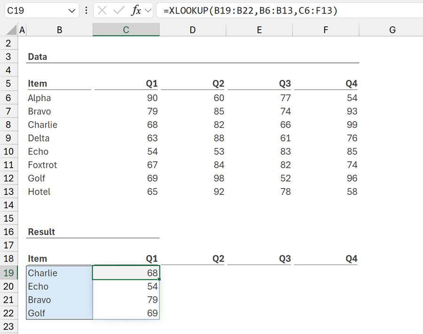Click the three-dot formula bar resize handle
The height and width of the screenshot is (334, 423).
click(x=86, y=10)
